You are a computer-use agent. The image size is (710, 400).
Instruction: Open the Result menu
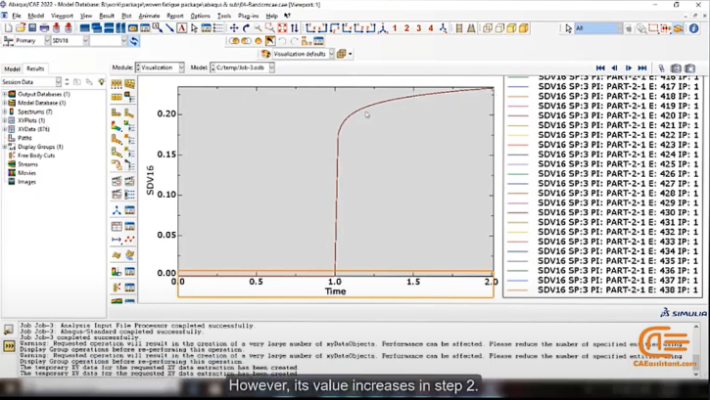point(107,16)
